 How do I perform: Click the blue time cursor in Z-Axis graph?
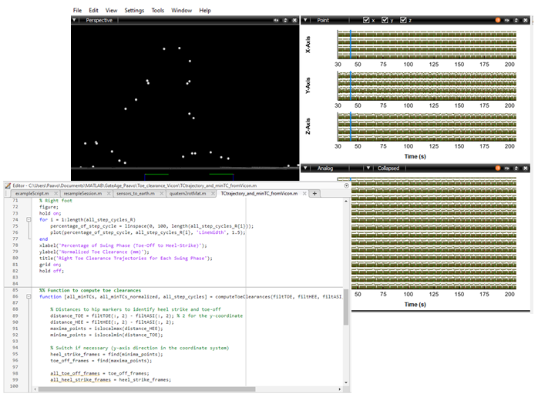click(x=351, y=127)
